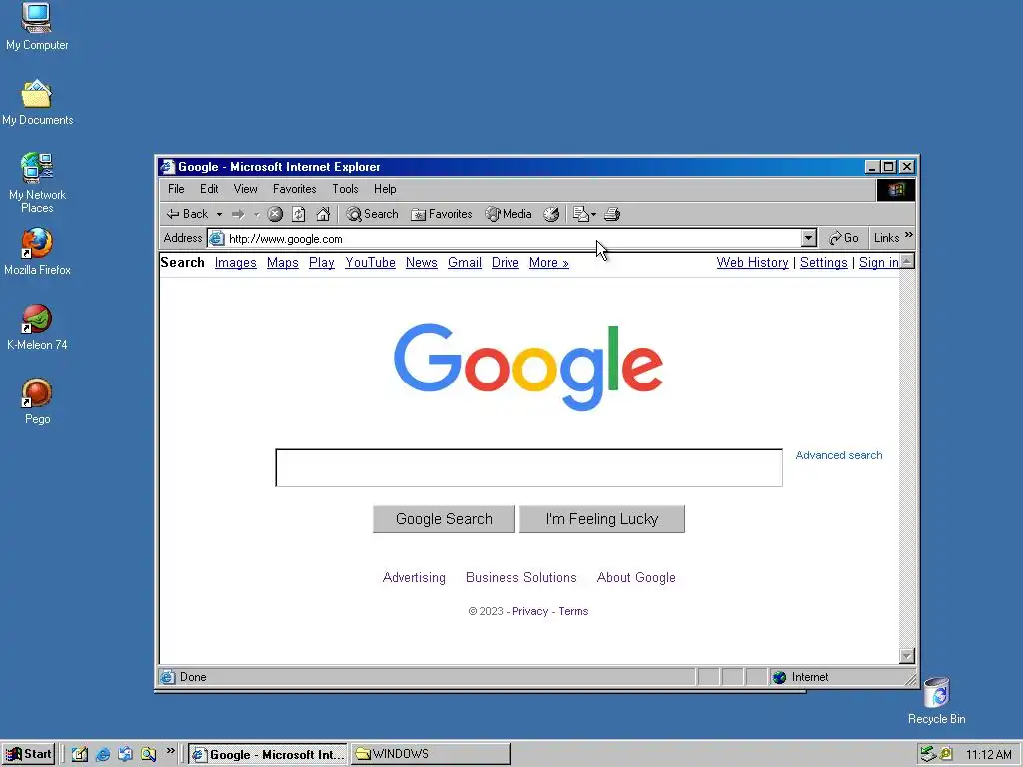Open the Media bar from the toolbar
The width and height of the screenshot is (1023, 767).
(509, 214)
